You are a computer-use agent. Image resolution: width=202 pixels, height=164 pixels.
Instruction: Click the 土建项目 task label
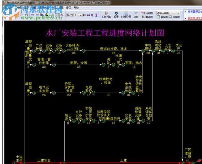point(44,160)
